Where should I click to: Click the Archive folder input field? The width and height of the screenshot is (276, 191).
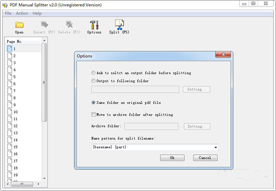(x=151, y=126)
